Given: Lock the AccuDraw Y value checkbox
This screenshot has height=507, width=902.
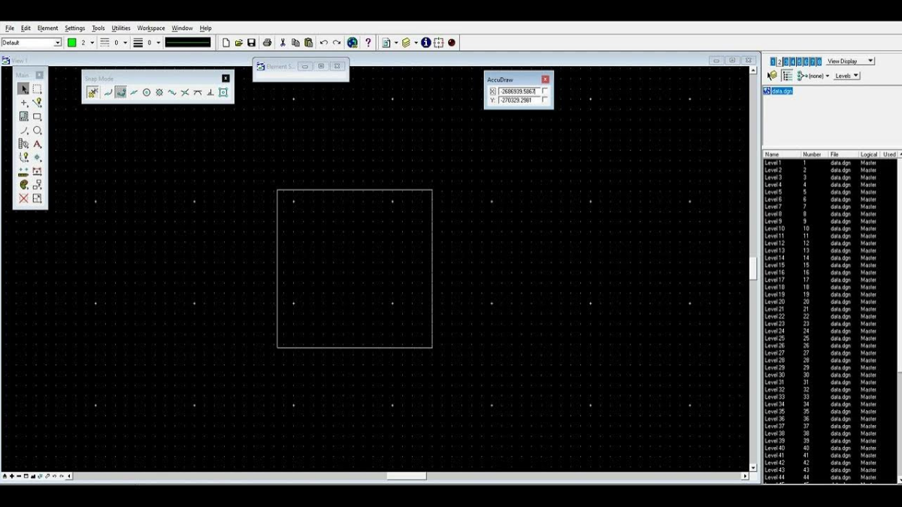Looking at the screenshot, I should (545, 100).
